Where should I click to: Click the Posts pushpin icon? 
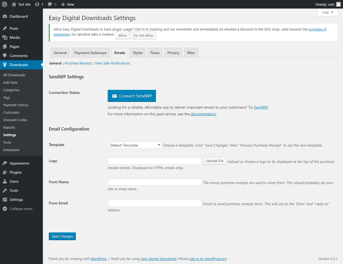point(5,28)
